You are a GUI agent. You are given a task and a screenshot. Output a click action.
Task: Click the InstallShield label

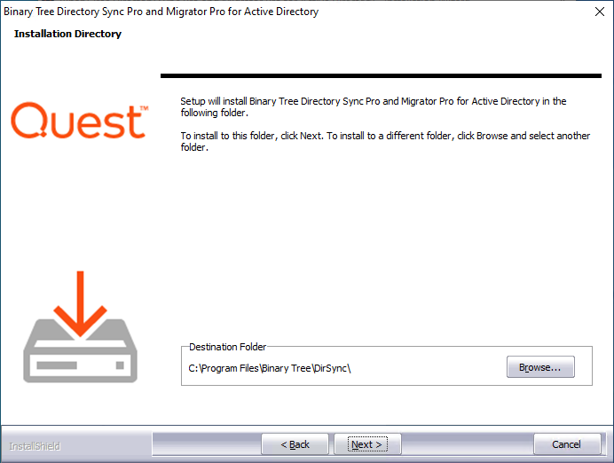tap(35, 446)
